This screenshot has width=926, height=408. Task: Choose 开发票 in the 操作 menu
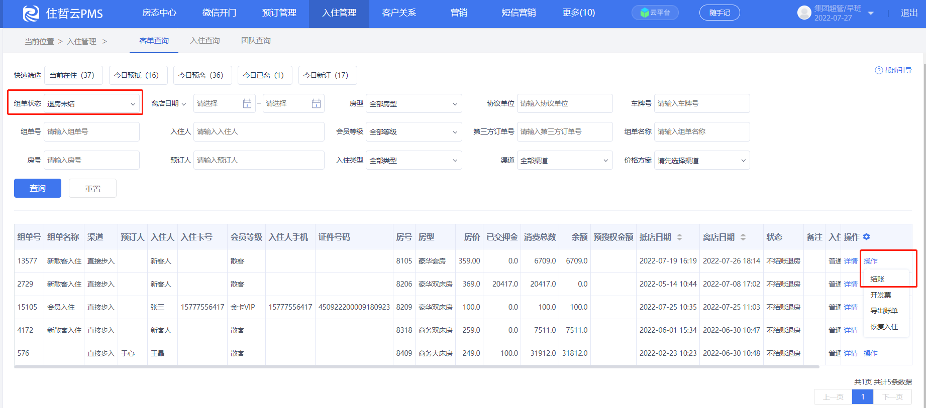tap(881, 295)
